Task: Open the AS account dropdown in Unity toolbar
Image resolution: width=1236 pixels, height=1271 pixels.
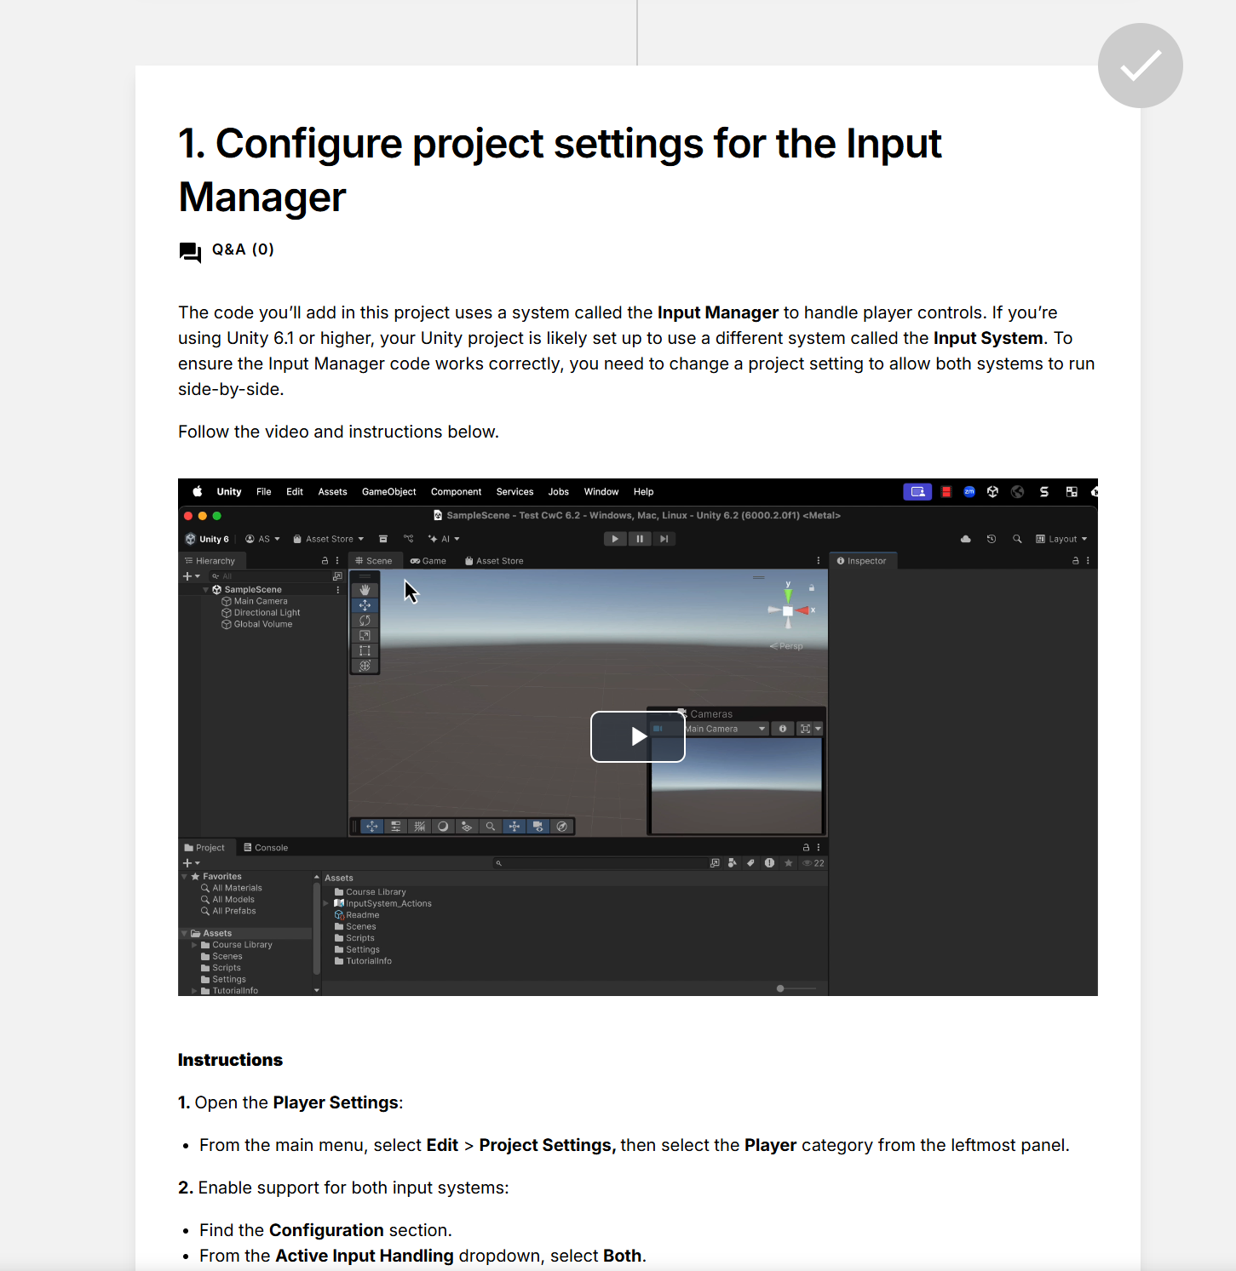Action: pos(262,539)
